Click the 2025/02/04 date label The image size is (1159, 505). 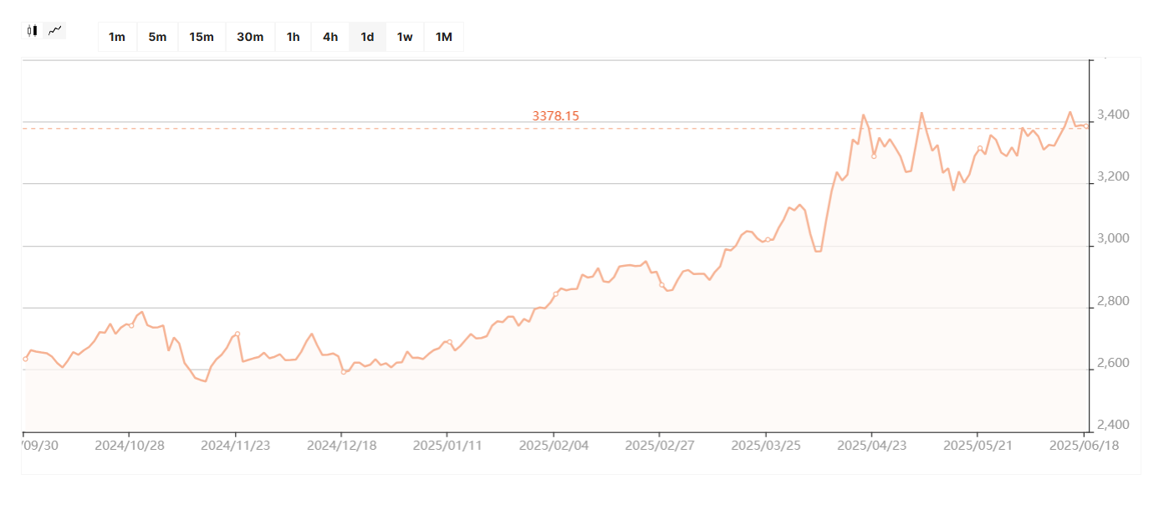554,446
